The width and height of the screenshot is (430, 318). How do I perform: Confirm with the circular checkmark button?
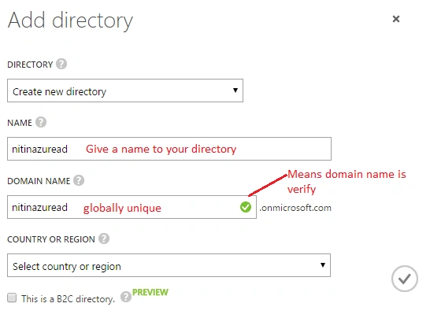[405, 279]
